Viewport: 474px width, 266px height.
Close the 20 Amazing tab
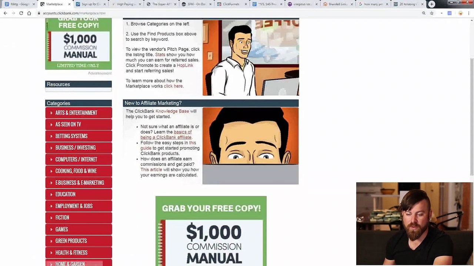click(x=423, y=4)
